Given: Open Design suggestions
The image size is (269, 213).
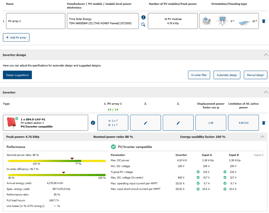Looking at the screenshot, I should [17, 75].
